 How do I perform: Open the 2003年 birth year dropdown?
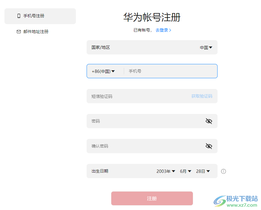pyautogui.click(x=166, y=171)
